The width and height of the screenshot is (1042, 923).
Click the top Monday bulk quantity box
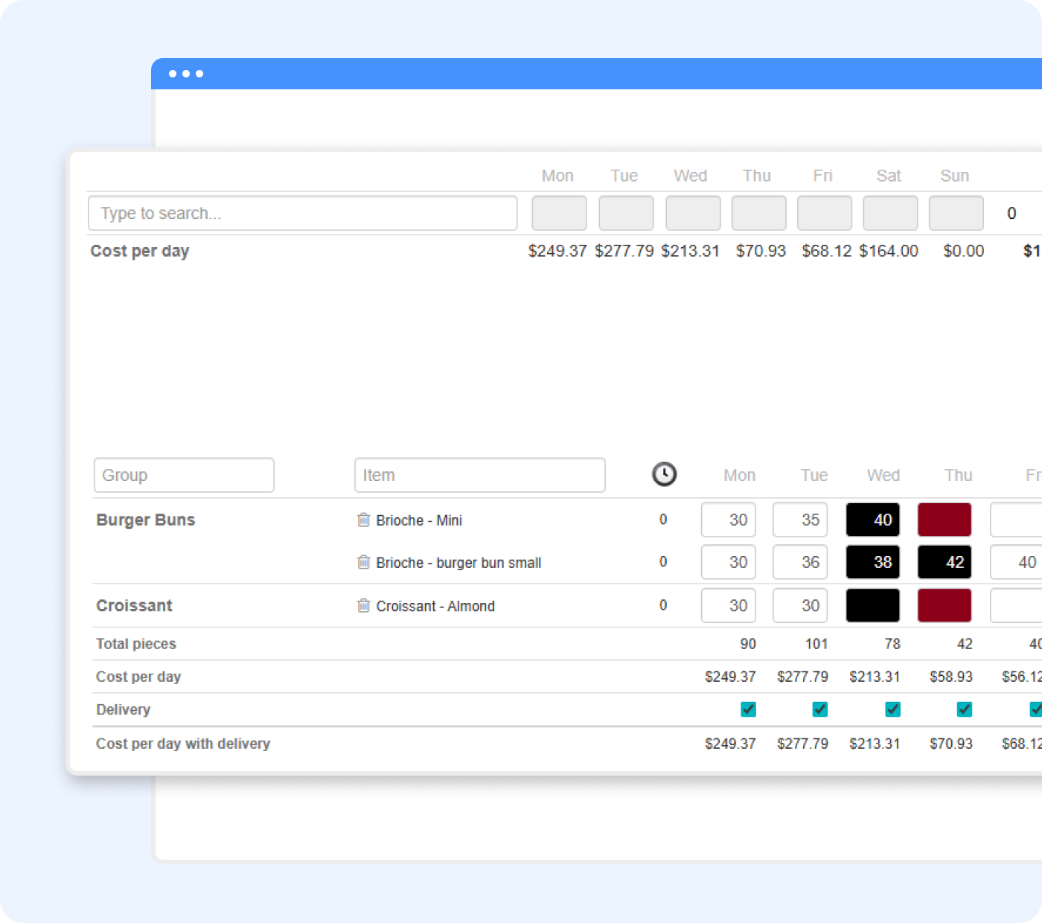point(559,214)
